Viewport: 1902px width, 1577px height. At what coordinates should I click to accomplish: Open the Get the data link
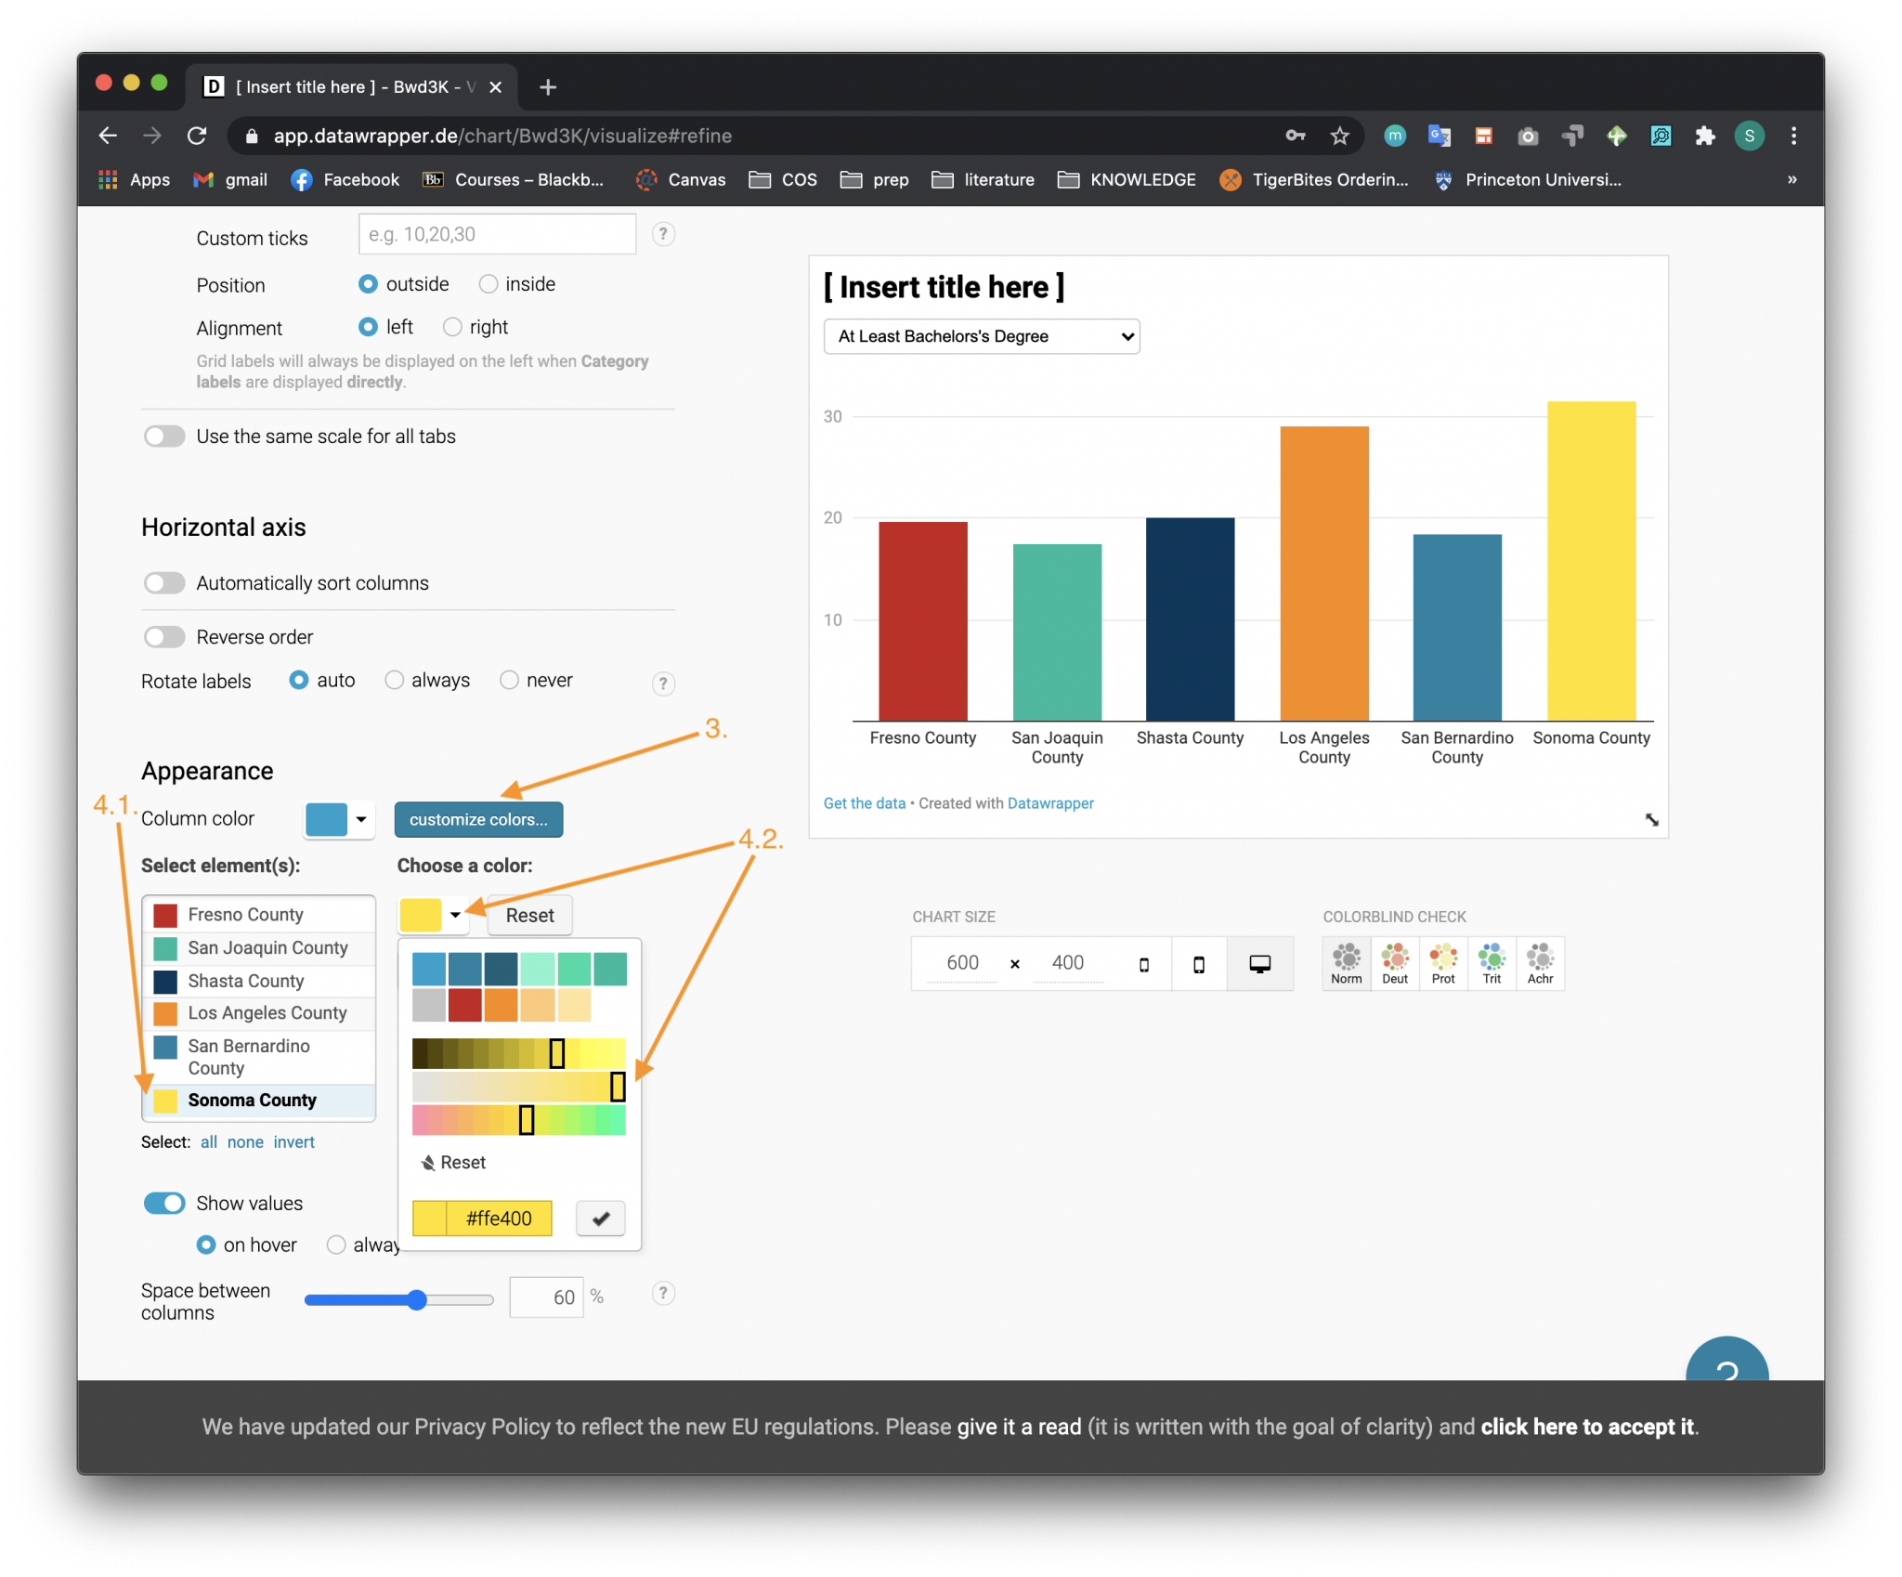864,803
